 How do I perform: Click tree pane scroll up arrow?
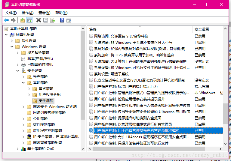tap(83, 29)
